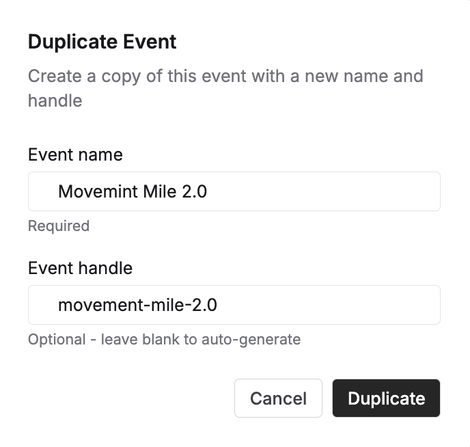Focus the Event handle input field
The height and width of the screenshot is (447, 470).
coord(234,305)
